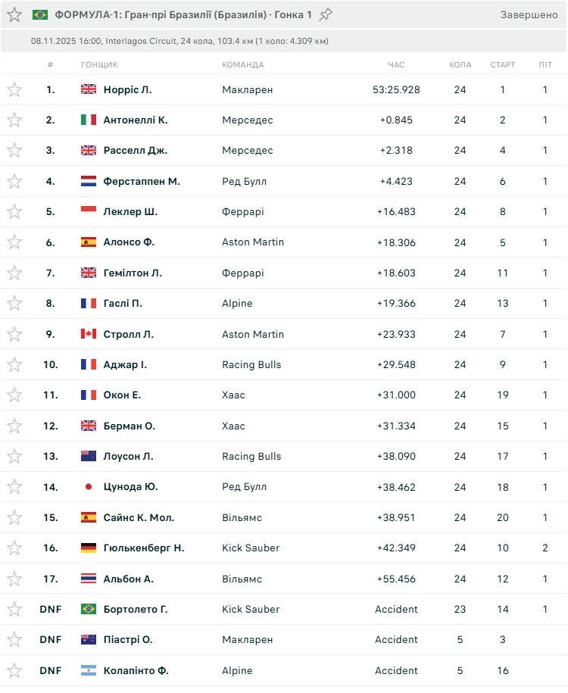
Task: Toggle favorite star for Норріс Л.
Action: click(14, 89)
